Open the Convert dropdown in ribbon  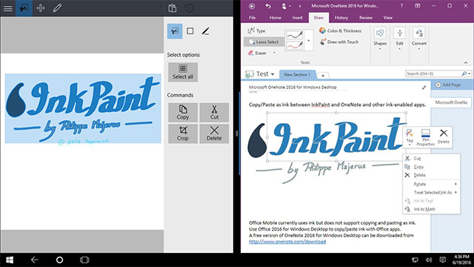tap(419, 38)
